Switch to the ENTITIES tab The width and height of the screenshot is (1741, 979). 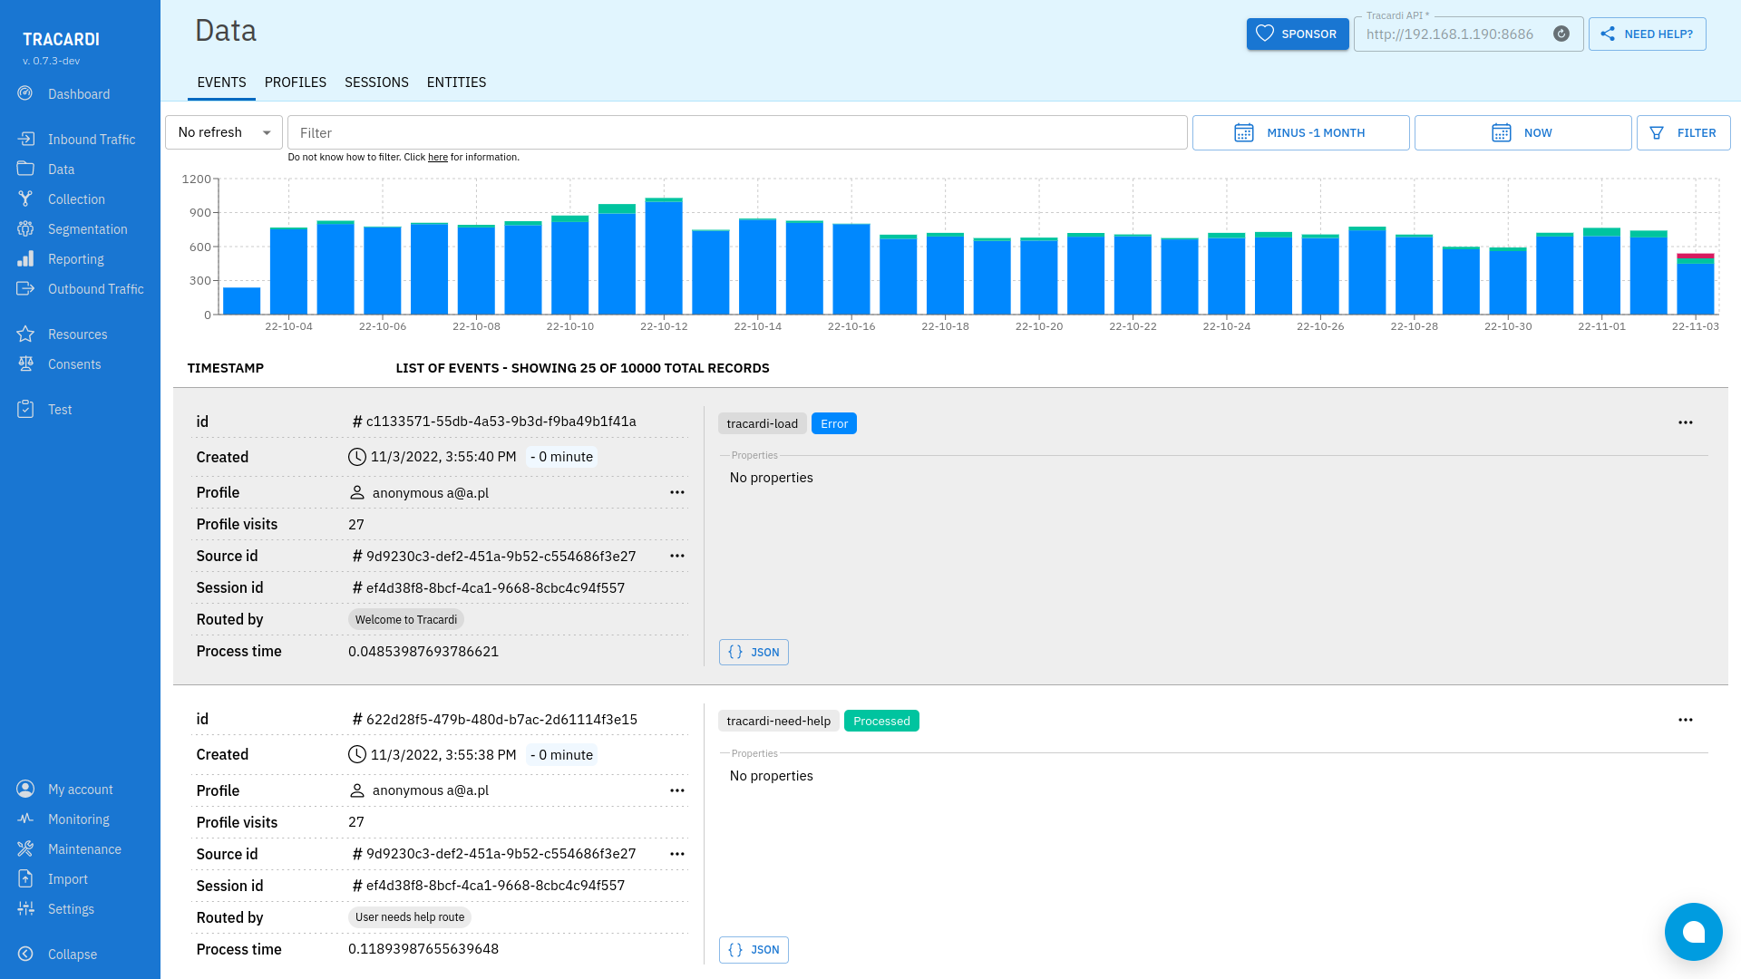point(456,82)
